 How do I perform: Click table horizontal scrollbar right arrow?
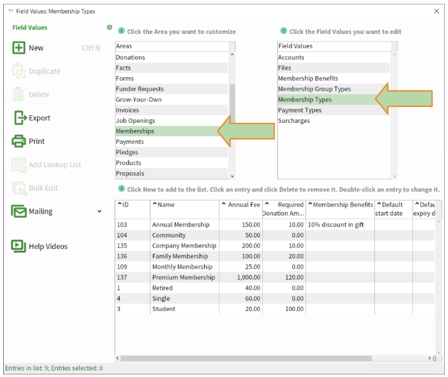click(x=429, y=358)
